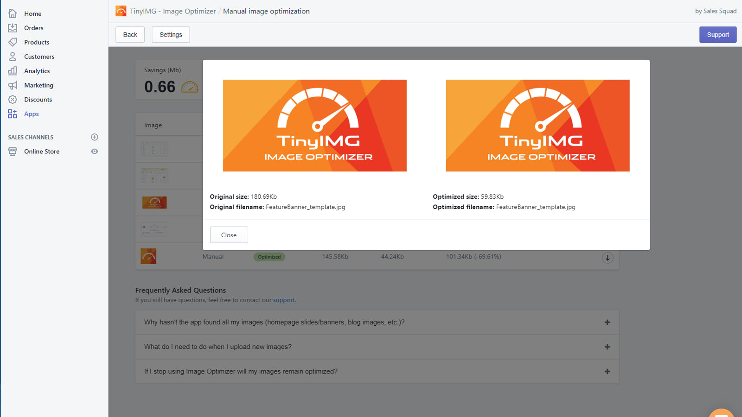Image resolution: width=742 pixels, height=417 pixels.
Task: Click the Orders inbox icon
Action: click(x=13, y=28)
